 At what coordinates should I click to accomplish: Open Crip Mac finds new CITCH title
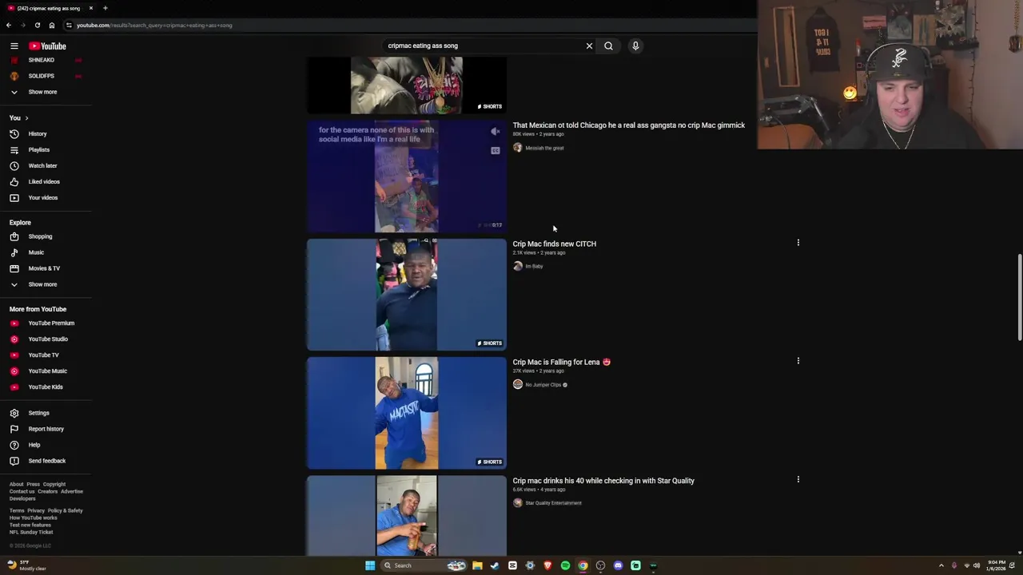[x=554, y=244]
